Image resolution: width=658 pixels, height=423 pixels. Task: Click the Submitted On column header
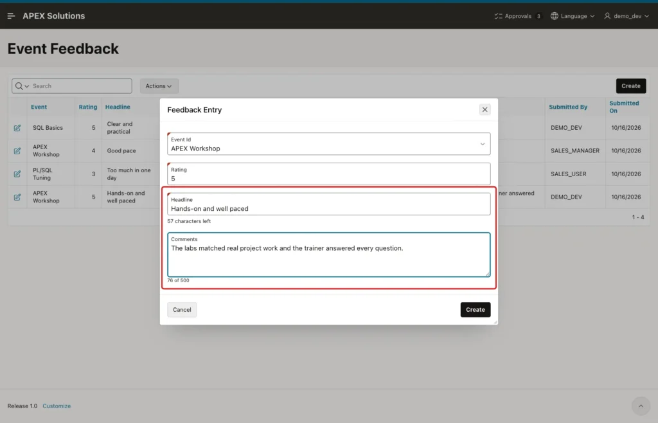pyautogui.click(x=624, y=107)
